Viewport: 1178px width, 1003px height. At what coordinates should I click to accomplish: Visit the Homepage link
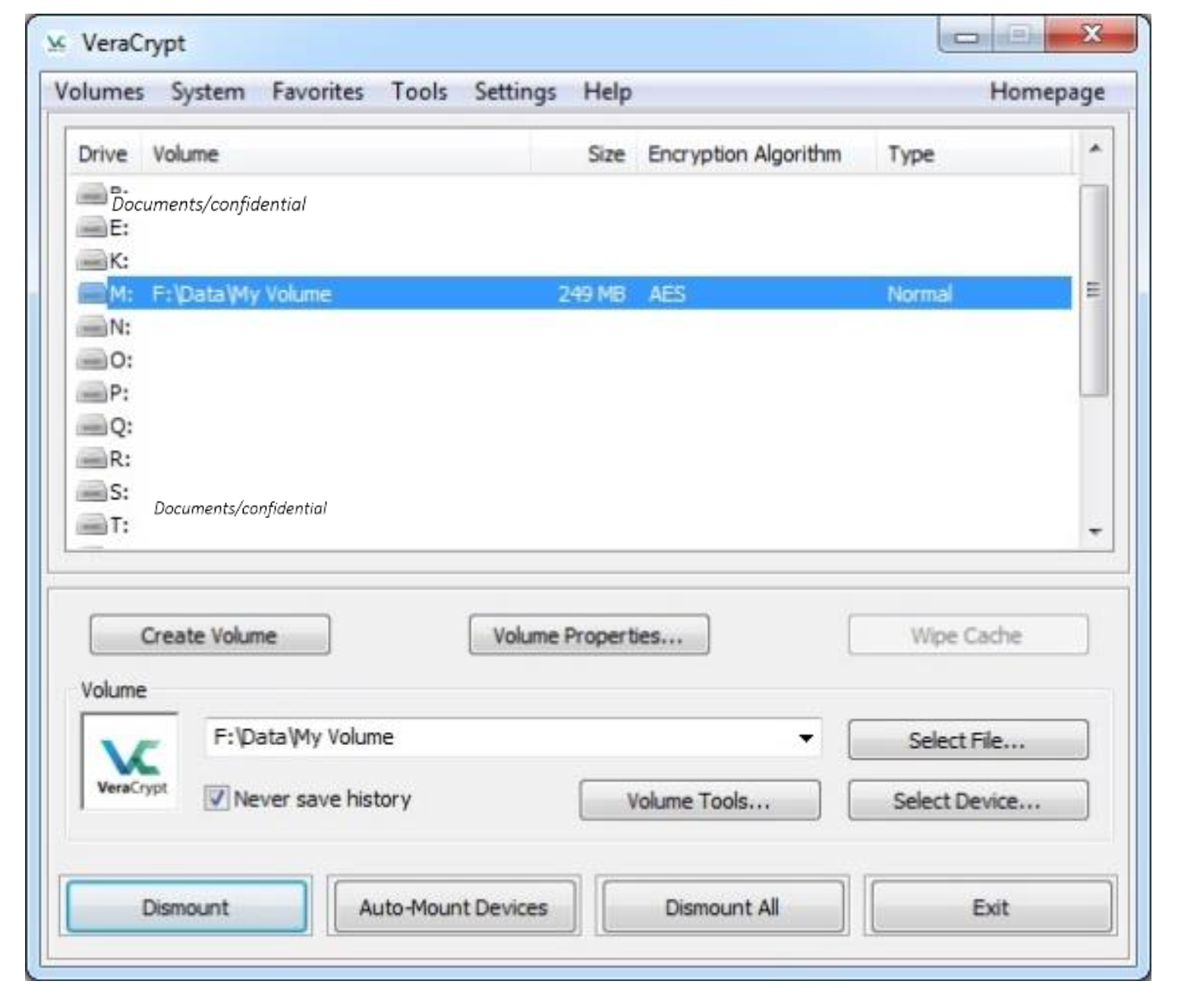pos(1047,92)
